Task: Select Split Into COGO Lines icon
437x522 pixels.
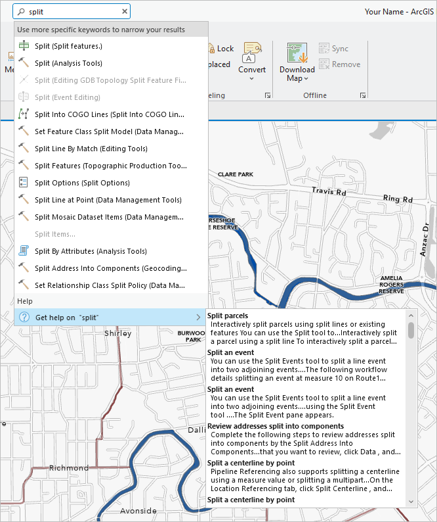Action: click(24, 114)
